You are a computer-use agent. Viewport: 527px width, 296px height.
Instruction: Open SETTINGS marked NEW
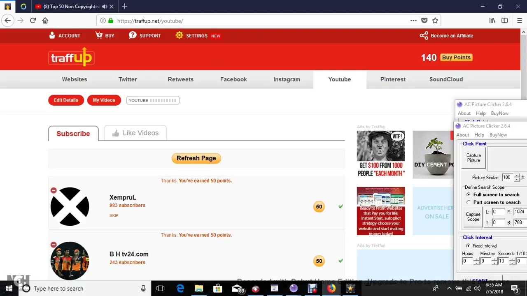198,36
